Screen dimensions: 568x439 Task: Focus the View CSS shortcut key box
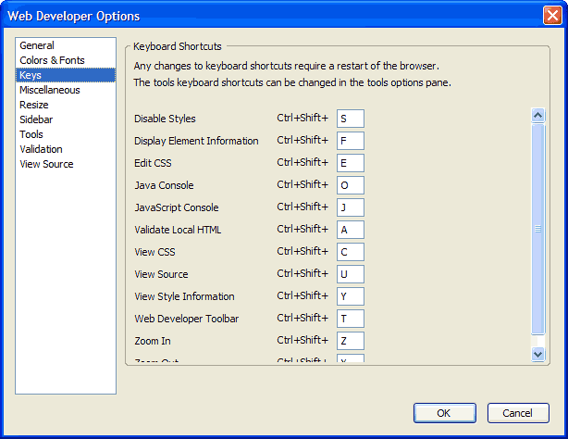tap(351, 252)
